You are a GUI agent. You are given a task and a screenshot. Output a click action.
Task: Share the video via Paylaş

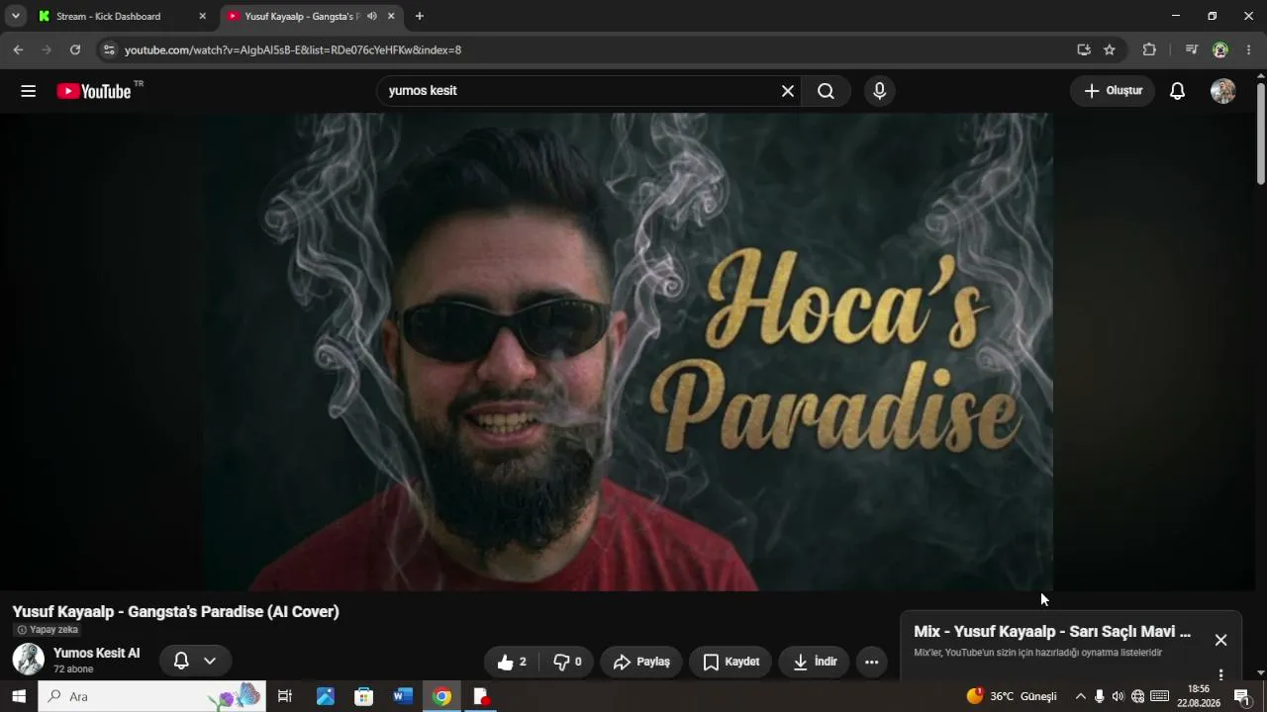pos(641,662)
